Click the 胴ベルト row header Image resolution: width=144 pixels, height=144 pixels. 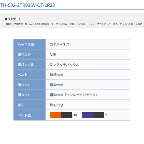[29, 95]
